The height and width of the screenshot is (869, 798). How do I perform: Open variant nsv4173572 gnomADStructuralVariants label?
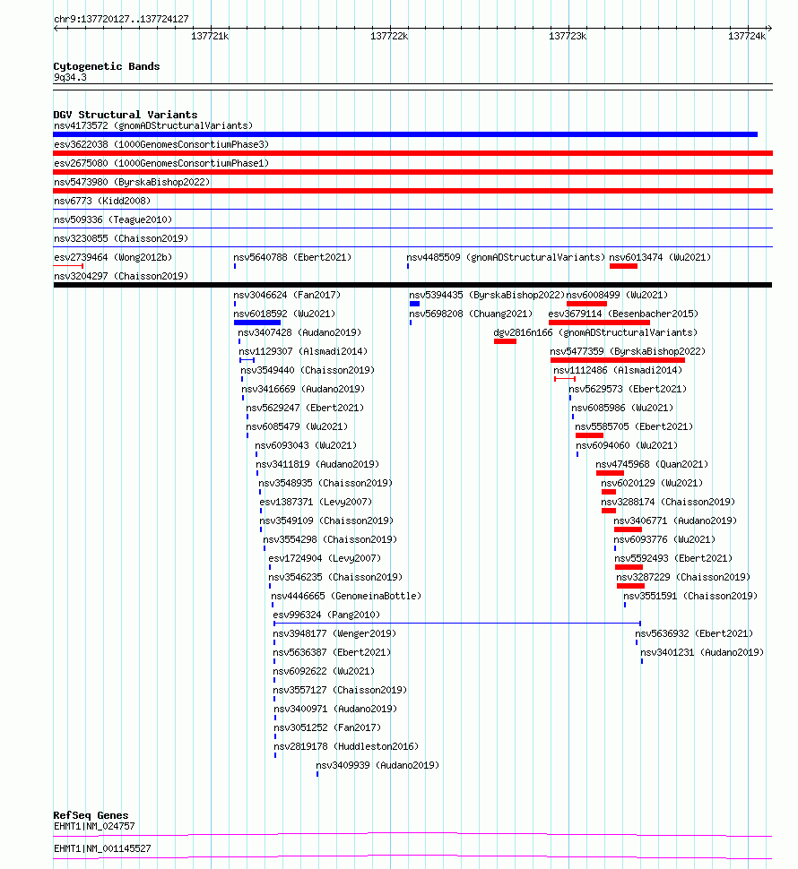153,125
